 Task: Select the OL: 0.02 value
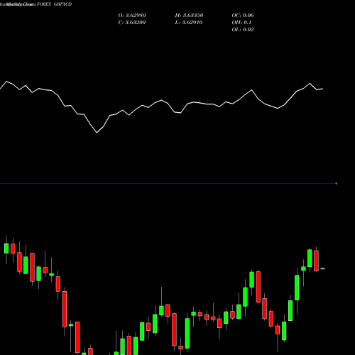tap(243, 30)
